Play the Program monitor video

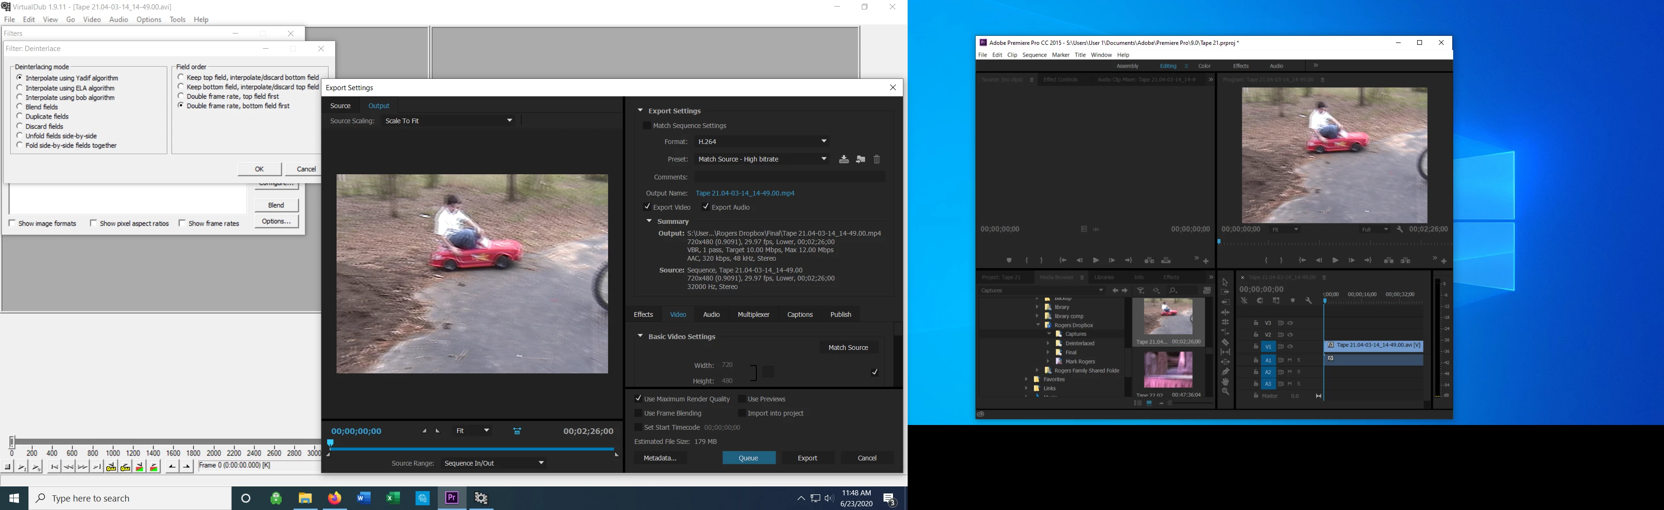(x=1335, y=261)
